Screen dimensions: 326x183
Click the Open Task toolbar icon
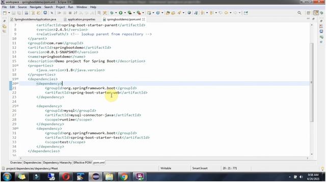173,13
